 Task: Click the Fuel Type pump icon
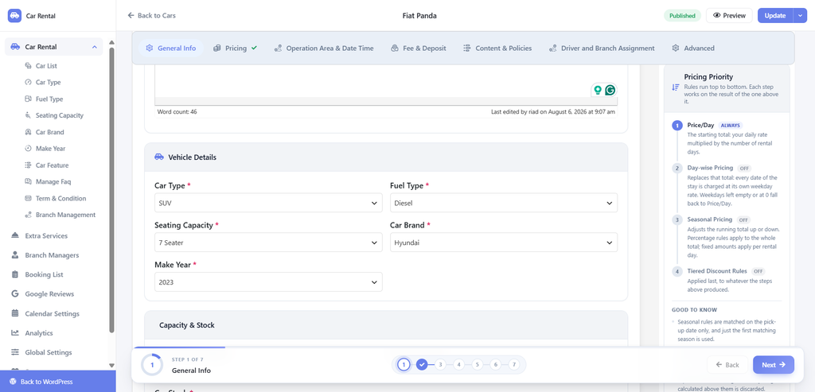click(28, 99)
